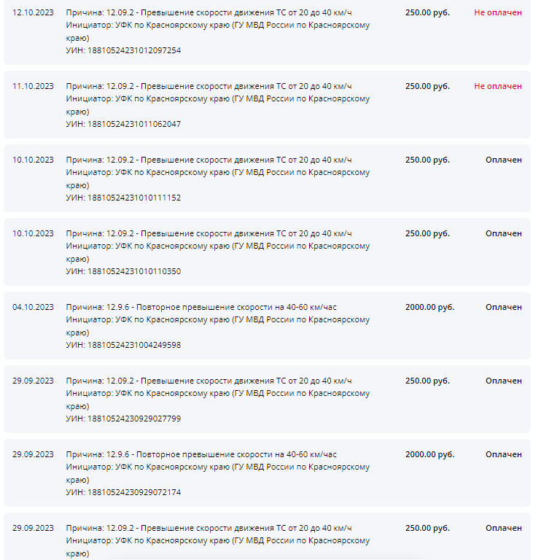Click the 12.09.2 reason line of the 12.10.2023 fine

[209, 12]
